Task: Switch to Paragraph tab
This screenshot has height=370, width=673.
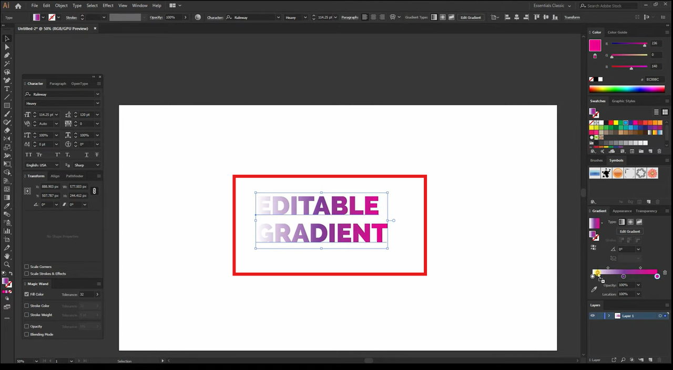Action: (58, 83)
